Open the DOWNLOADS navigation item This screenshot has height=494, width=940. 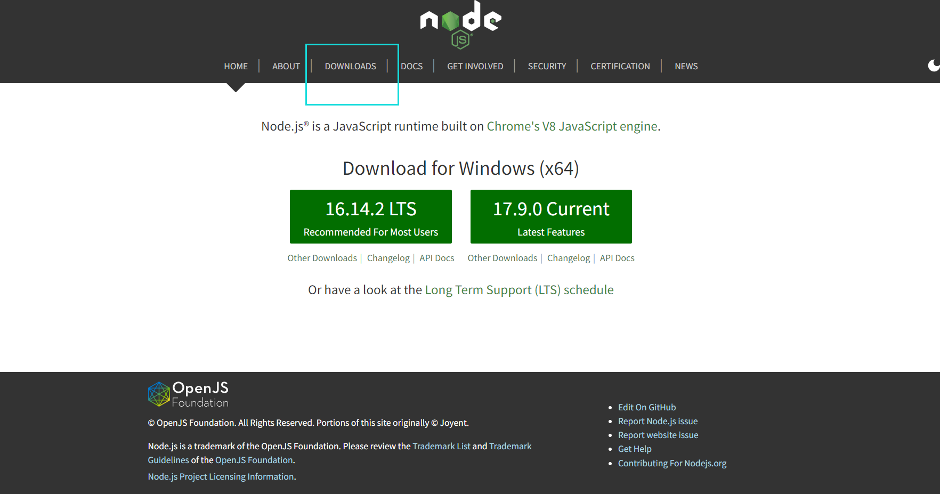tap(351, 66)
